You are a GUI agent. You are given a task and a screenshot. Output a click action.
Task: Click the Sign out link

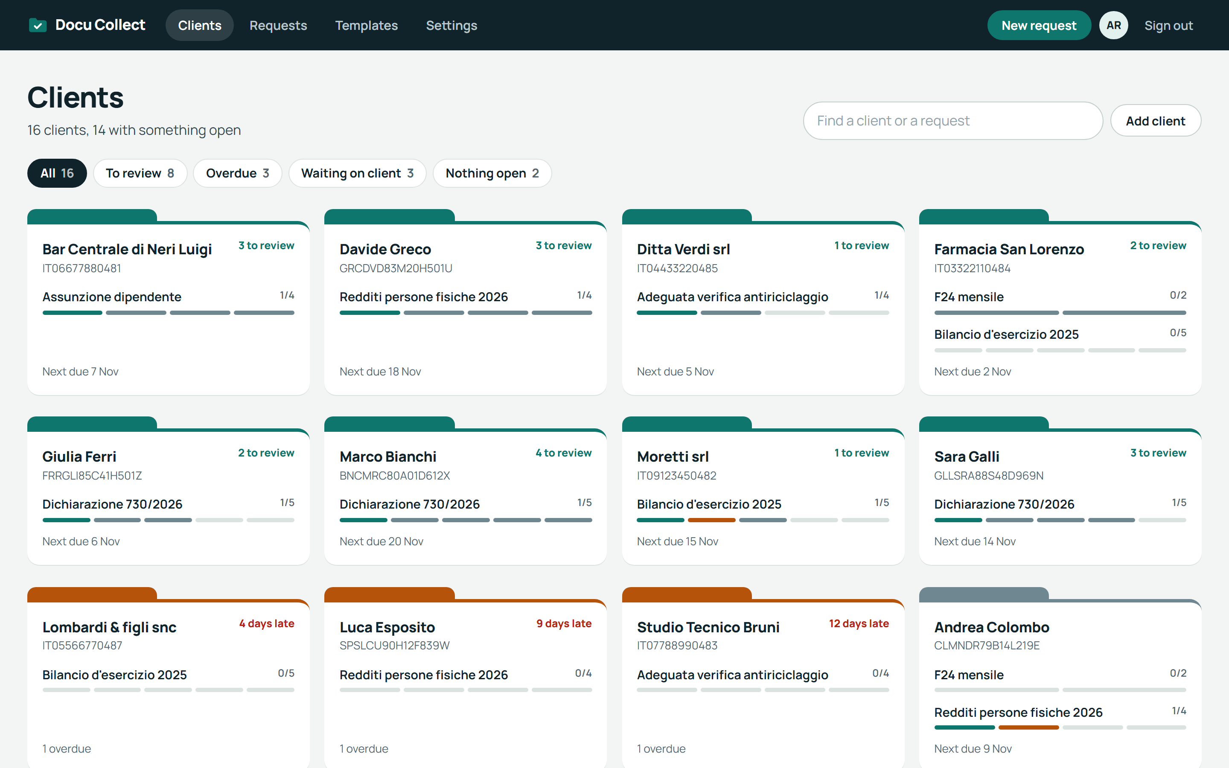(x=1168, y=25)
